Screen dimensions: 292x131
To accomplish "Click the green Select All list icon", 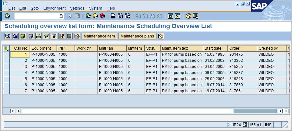I will pyautogui.click(x=23, y=36).
